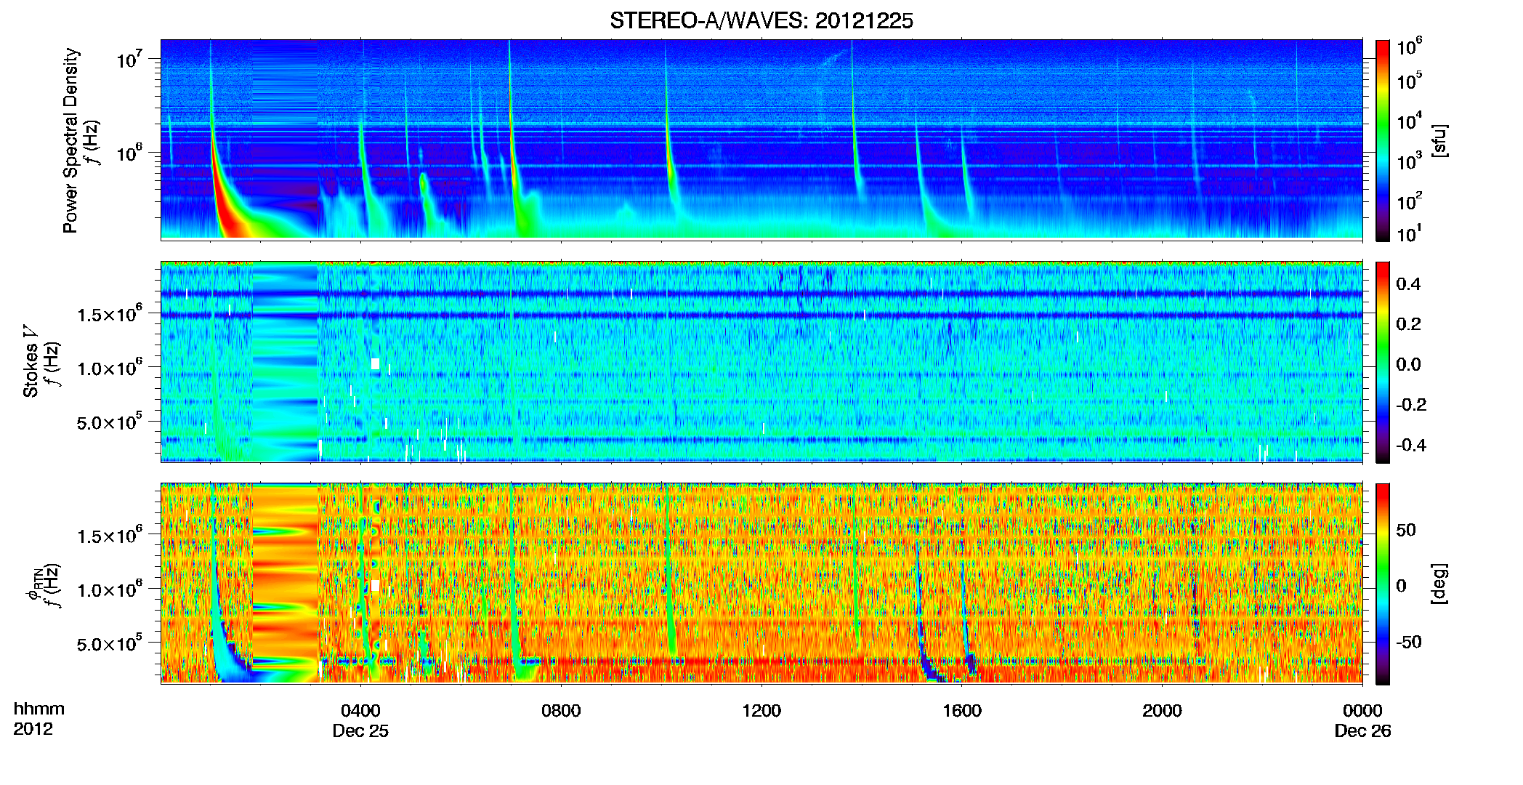Image resolution: width=1523 pixels, height=785 pixels.
Task: Click the Stokes V spectrogram panel
Action: pos(761,362)
